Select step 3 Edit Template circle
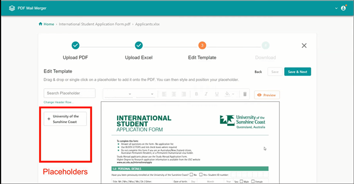 [202, 45]
